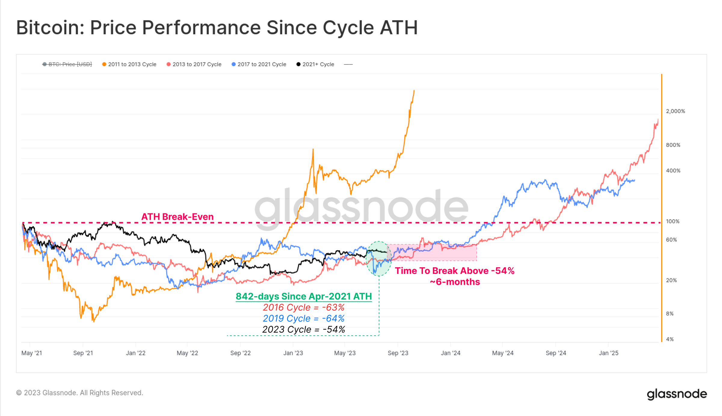Click the red 2013 to 2017 legend dot
722x416 pixels.
coord(169,64)
